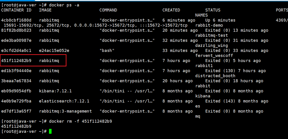Click the green terminal cursor block
Viewport: 288px width, 139px height.
50,131
